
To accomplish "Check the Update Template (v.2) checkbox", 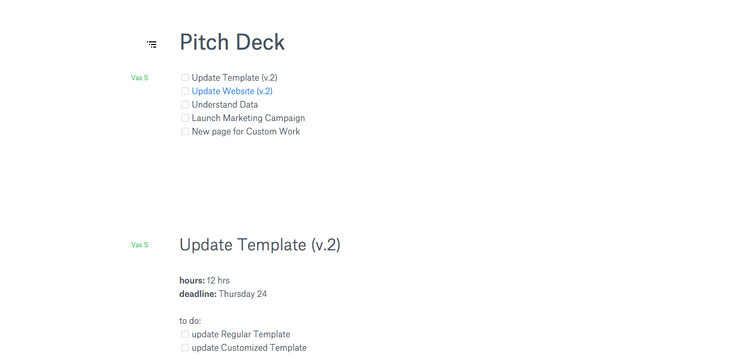I will (x=185, y=78).
